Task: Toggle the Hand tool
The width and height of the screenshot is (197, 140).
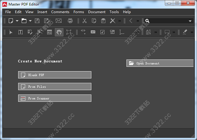Action: pyautogui.click(x=59, y=32)
